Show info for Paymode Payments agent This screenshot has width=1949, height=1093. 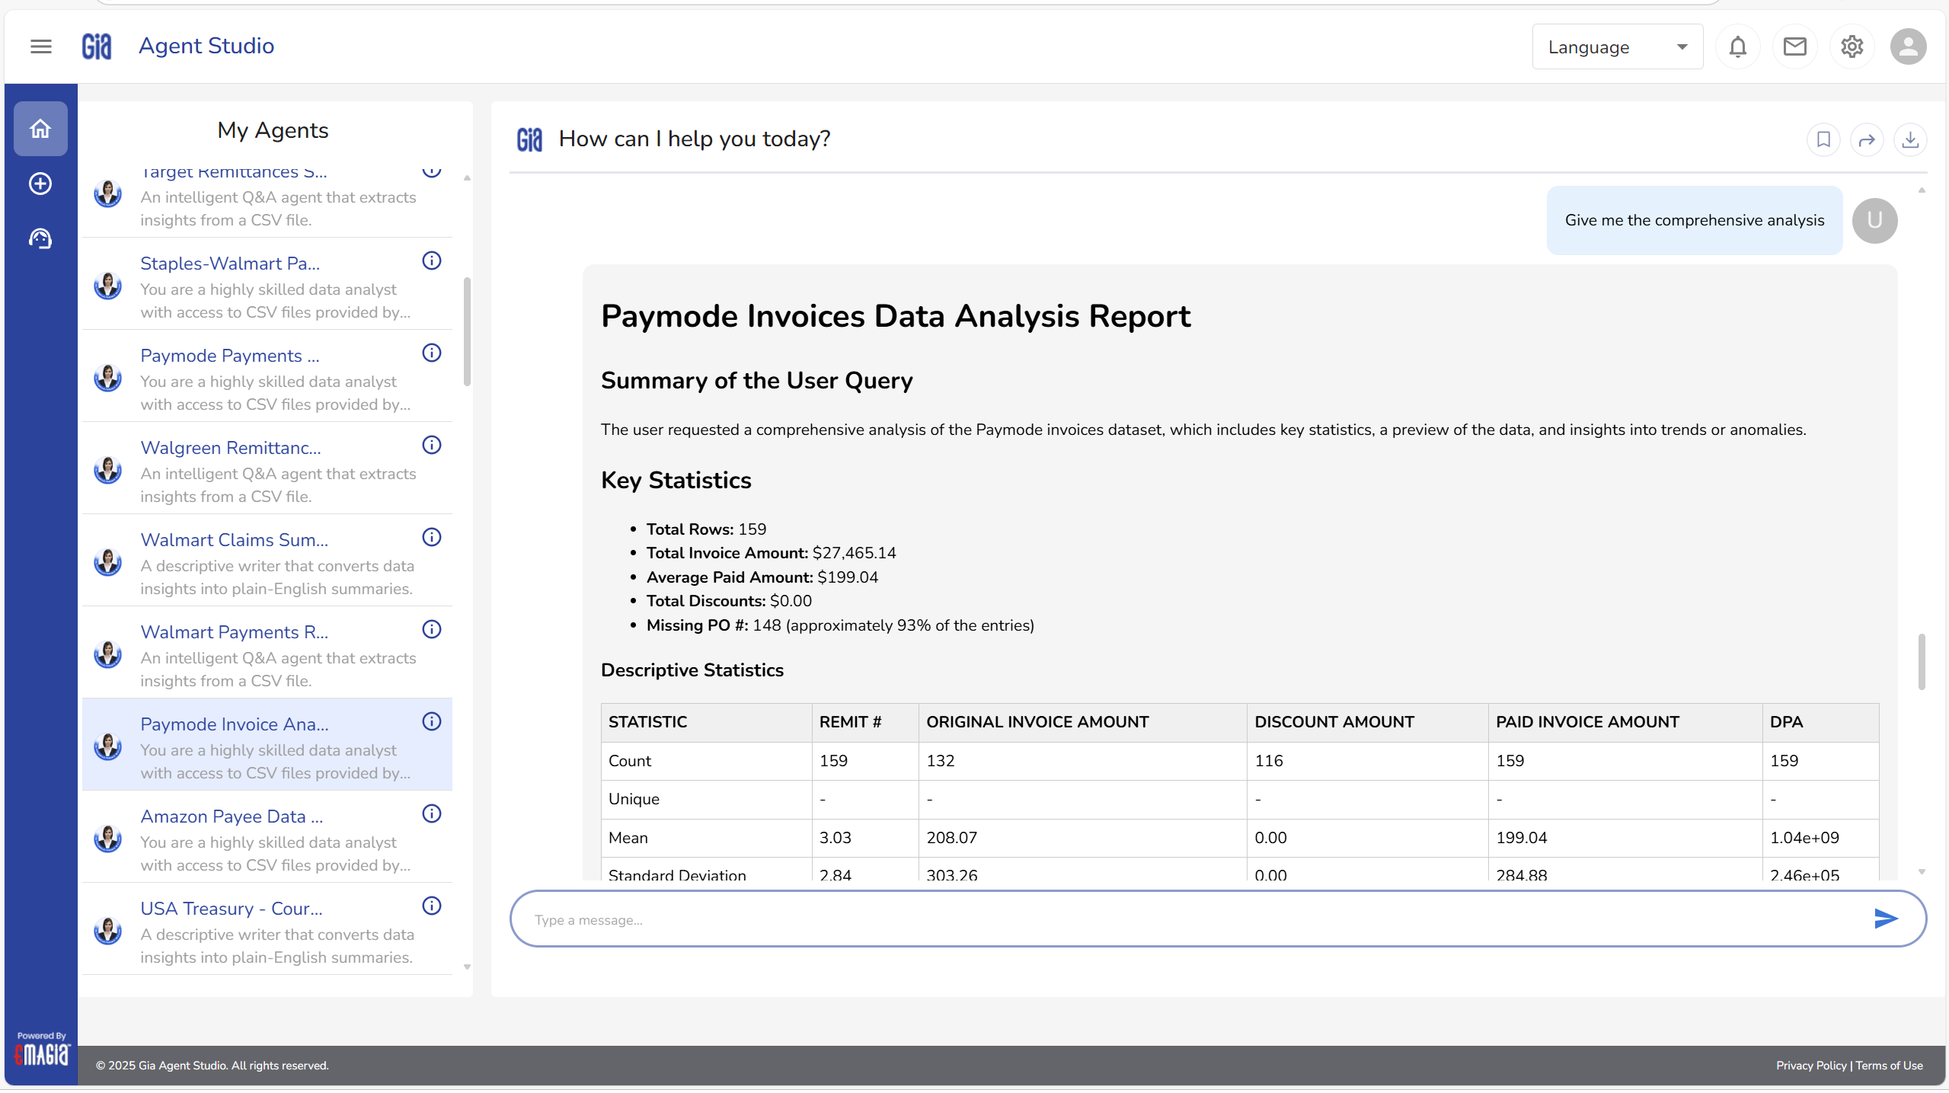(x=432, y=353)
